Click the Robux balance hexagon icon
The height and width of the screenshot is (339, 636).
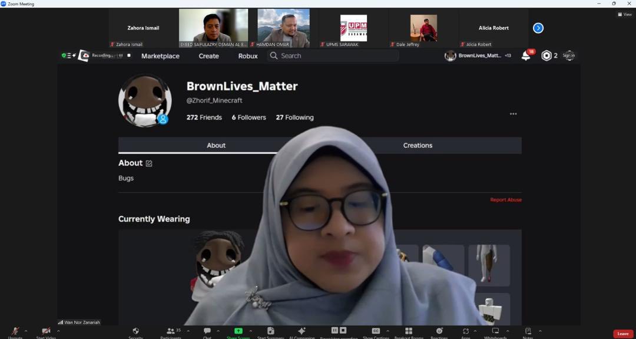click(x=546, y=56)
